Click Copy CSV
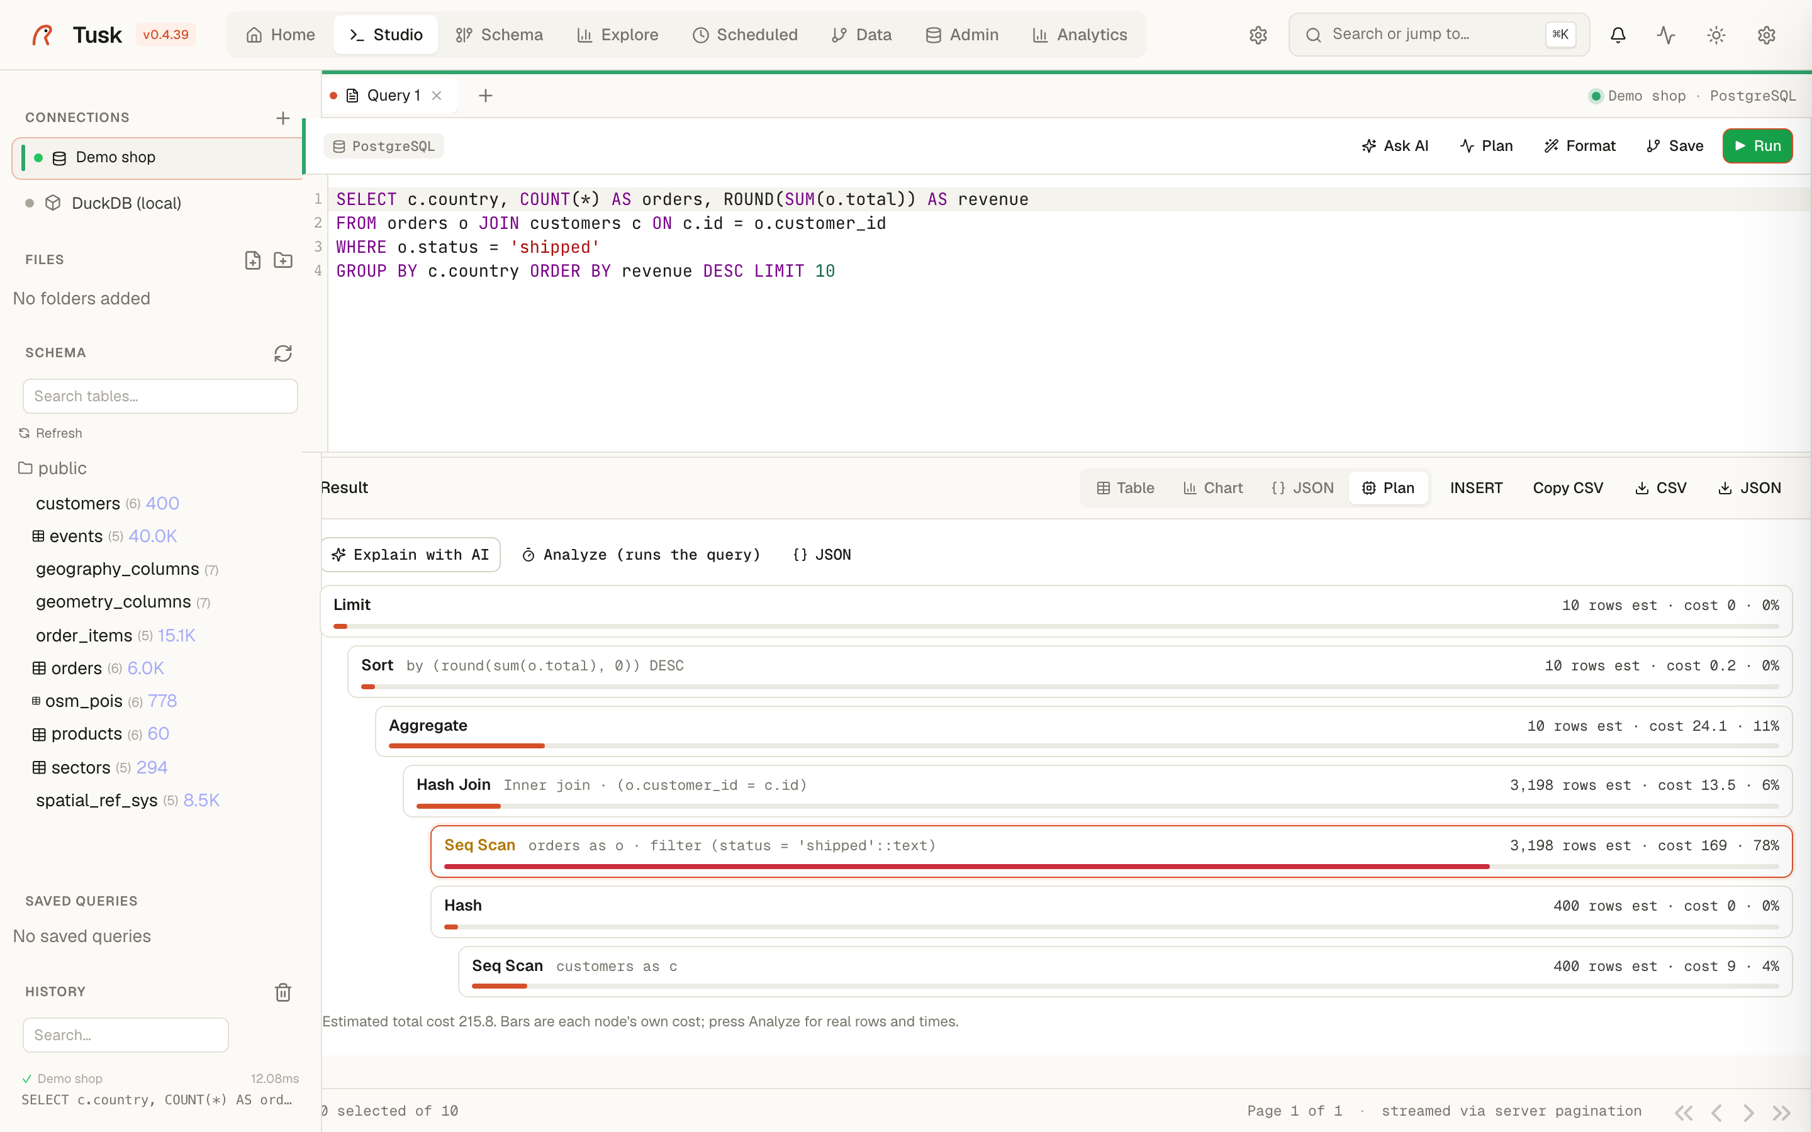This screenshot has height=1132, width=1812. coord(1568,488)
